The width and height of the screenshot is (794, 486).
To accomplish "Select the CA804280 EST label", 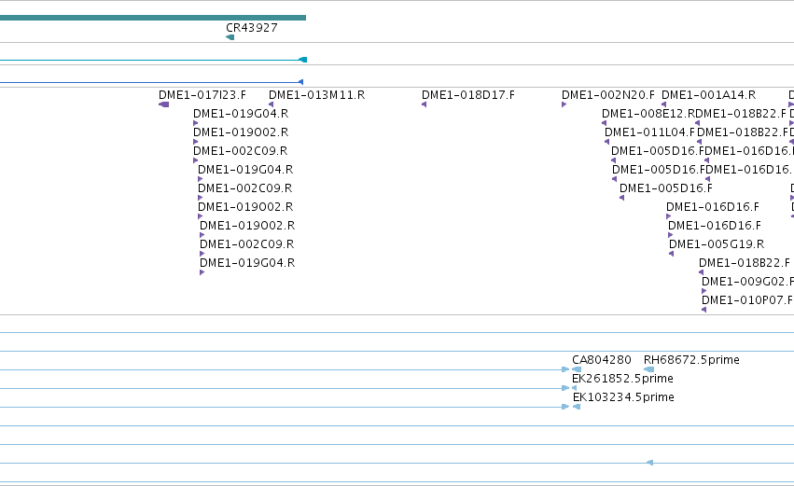I will coord(602,360).
